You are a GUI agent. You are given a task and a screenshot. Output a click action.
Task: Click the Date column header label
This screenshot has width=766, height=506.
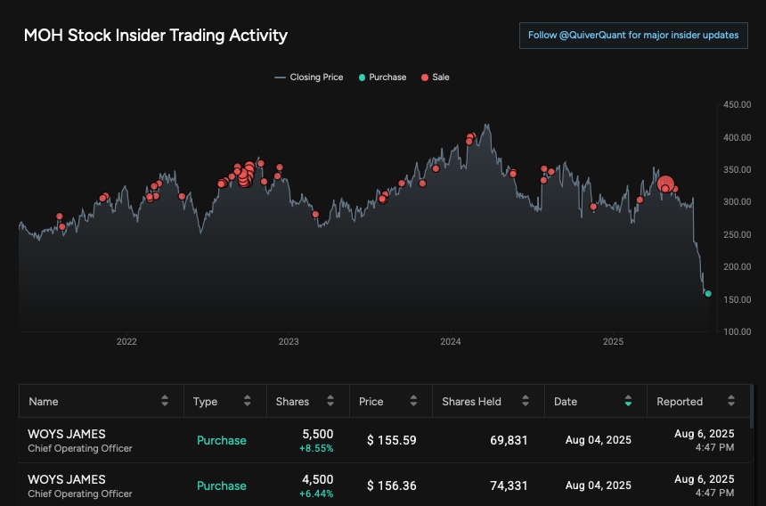(566, 402)
